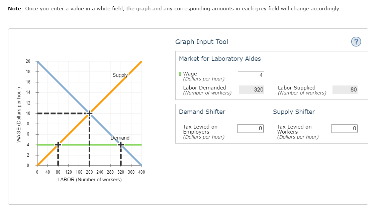The image size is (382, 208).
Task: Click the crosshair marker on the supply curve
Action: pyautogui.click(x=58, y=145)
